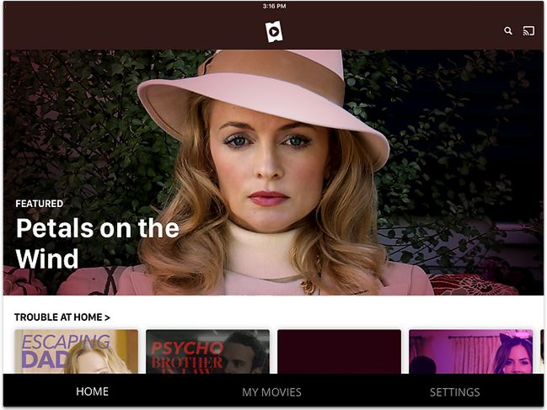
Task: Click the ticket-shaped app logo
Action: (274, 32)
